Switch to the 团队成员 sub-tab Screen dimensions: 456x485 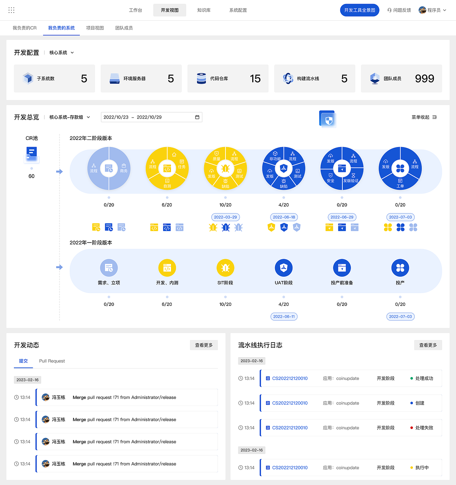pos(124,28)
